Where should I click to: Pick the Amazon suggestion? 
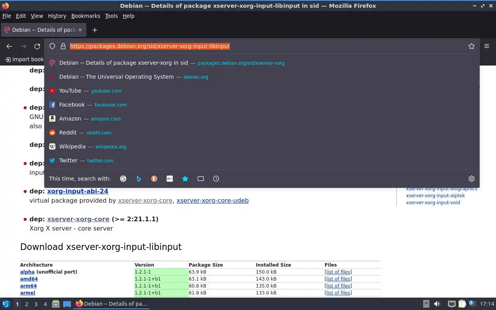(x=262, y=119)
